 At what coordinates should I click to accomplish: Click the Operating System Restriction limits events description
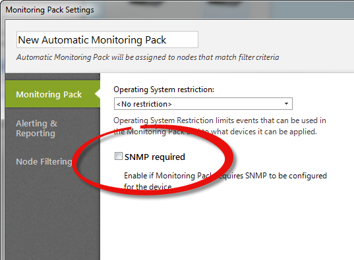pos(220,126)
